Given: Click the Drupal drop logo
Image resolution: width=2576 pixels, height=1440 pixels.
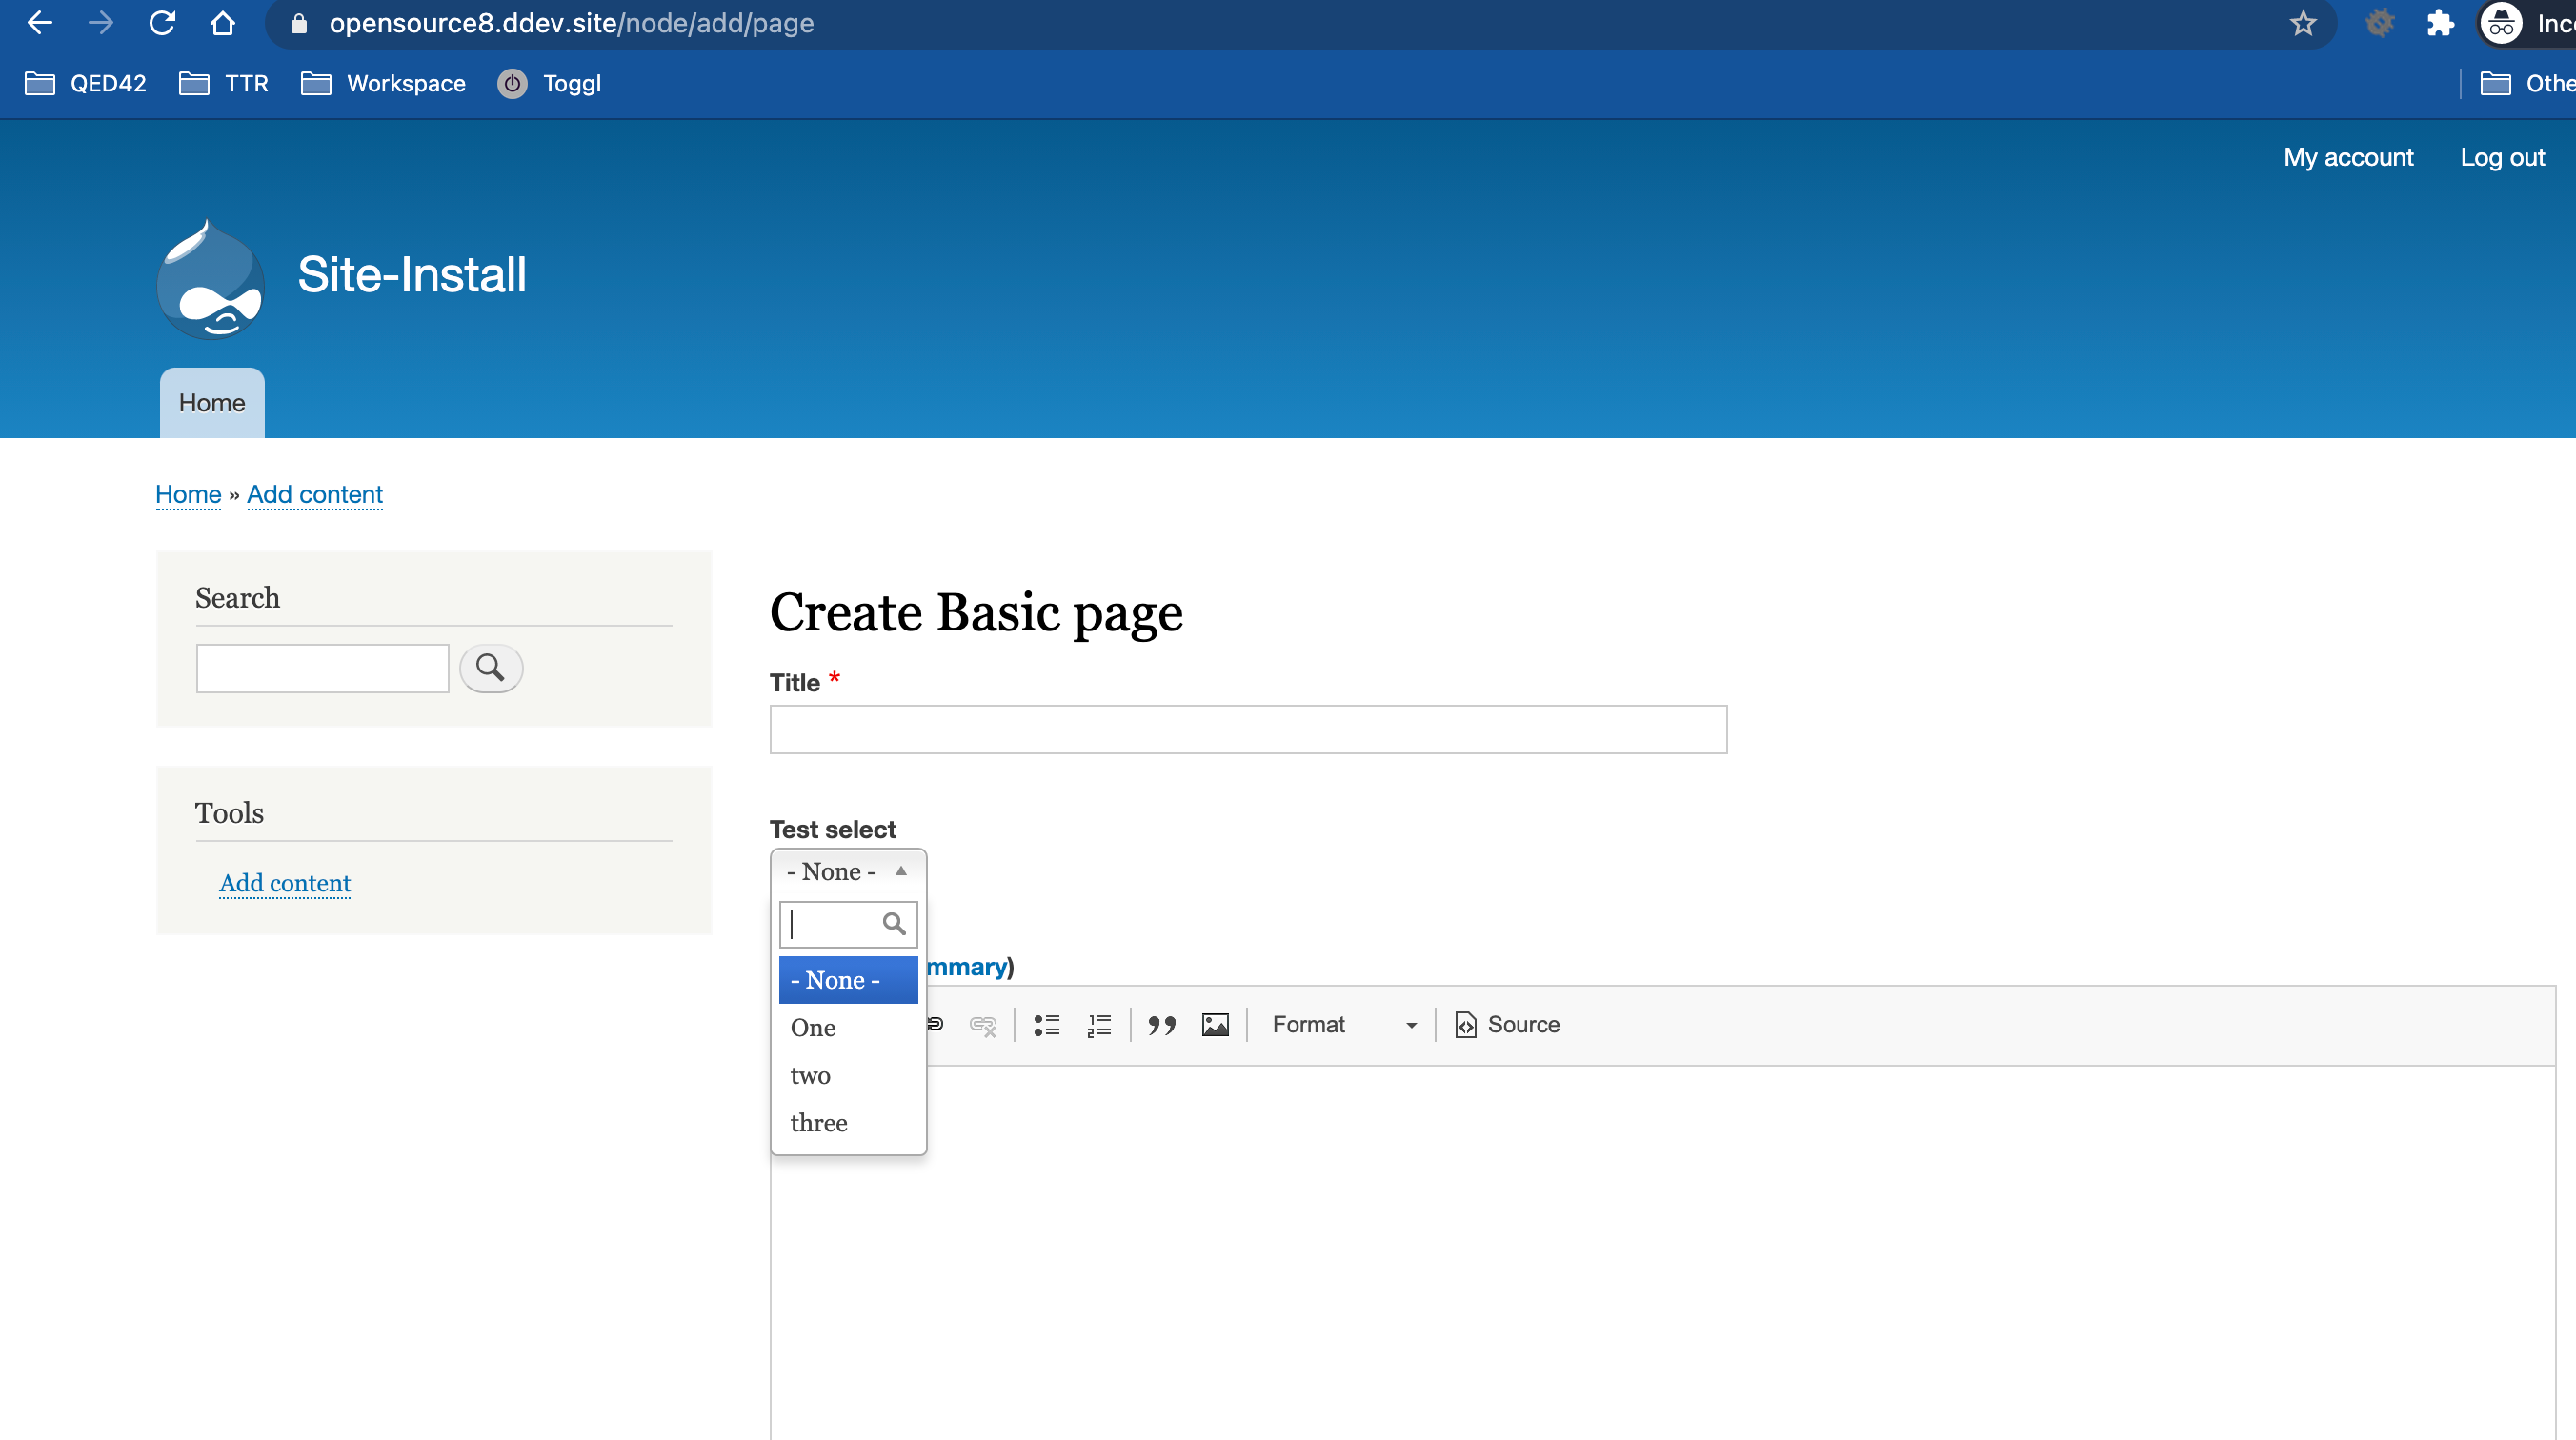Looking at the screenshot, I should pyautogui.click(x=209, y=279).
